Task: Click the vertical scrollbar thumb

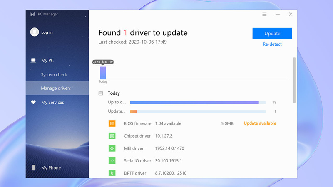Action: click(294, 80)
